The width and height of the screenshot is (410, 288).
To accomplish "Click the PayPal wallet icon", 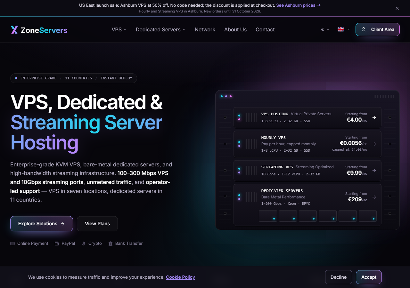I will [x=57, y=244].
